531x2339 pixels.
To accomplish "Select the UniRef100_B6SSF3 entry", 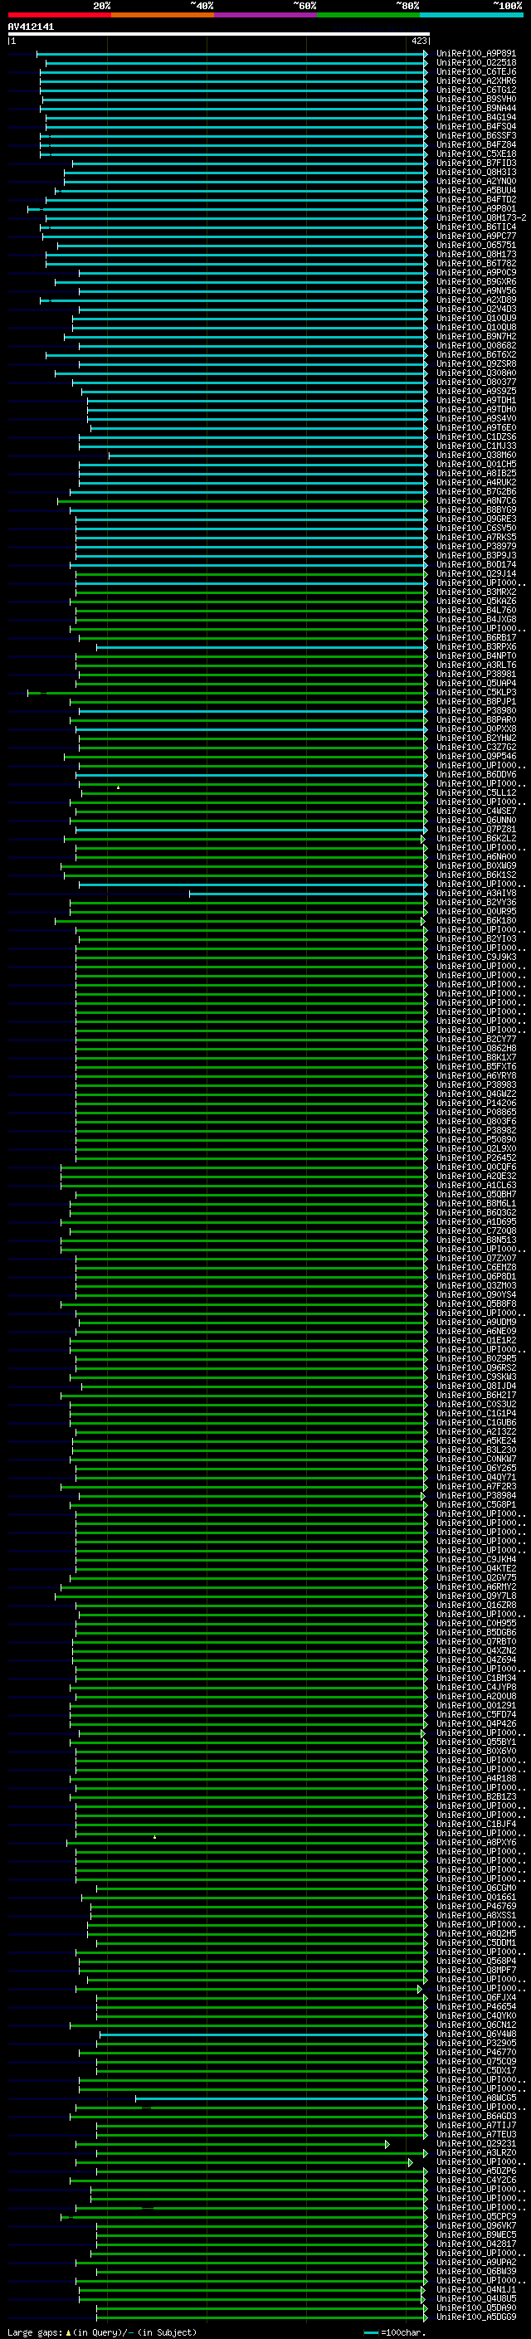I will click(x=476, y=135).
